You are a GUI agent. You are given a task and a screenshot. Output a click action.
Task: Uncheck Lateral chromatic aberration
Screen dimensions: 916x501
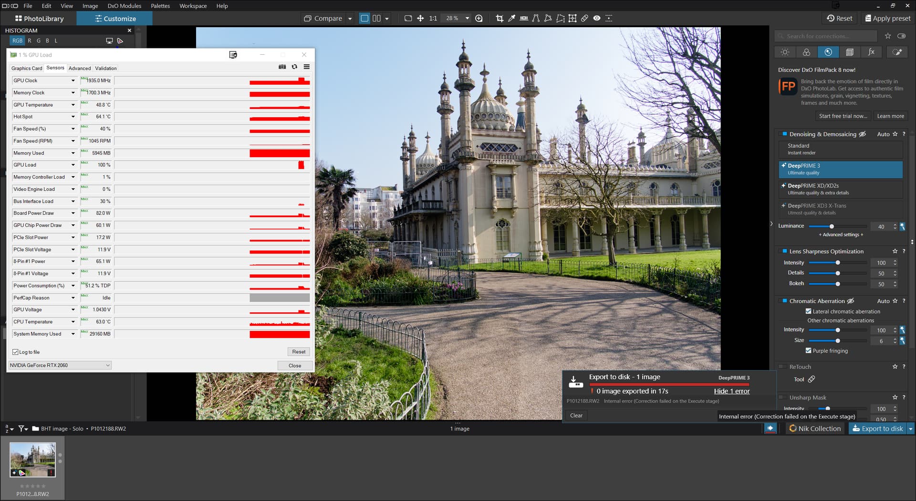808,311
